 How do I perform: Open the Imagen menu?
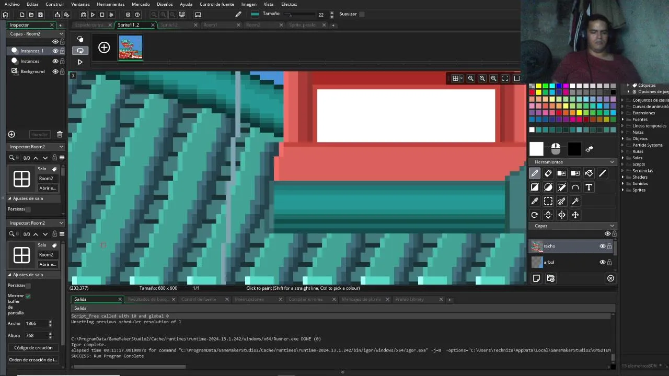[249, 4]
